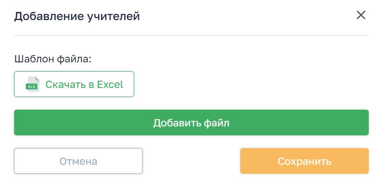Download the Excel template via XLS icon
The height and width of the screenshot is (184, 382).
pos(33,84)
